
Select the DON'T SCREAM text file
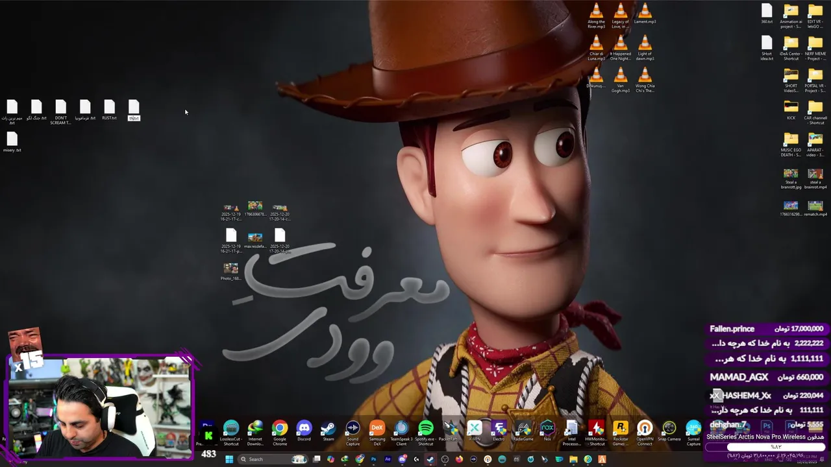pos(60,112)
